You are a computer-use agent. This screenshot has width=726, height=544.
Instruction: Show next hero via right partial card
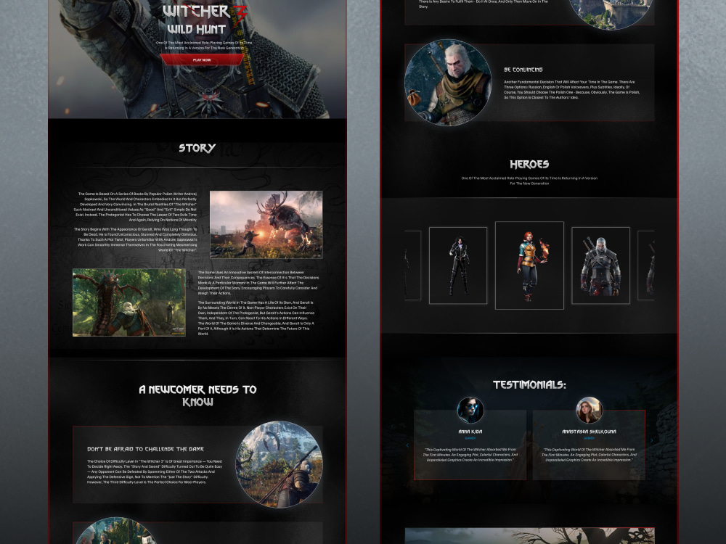point(646,265)
